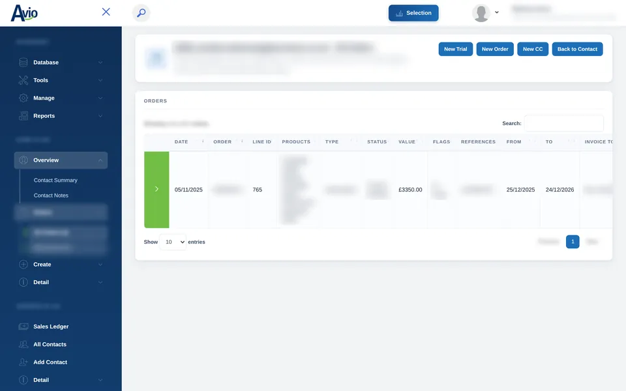
Task: Open Sales Ledger menu item
Action: (51, 326)
